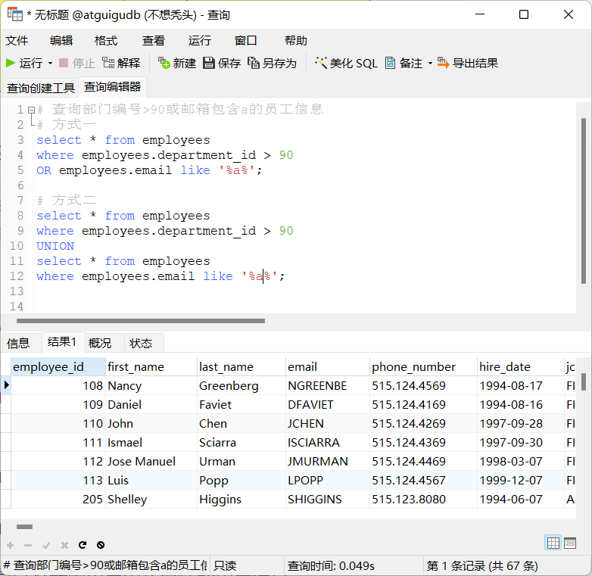Viewport: 592px width, 576px height.
Task: Expand the 备注 dropdown arrow
Action: coord(430,63)
